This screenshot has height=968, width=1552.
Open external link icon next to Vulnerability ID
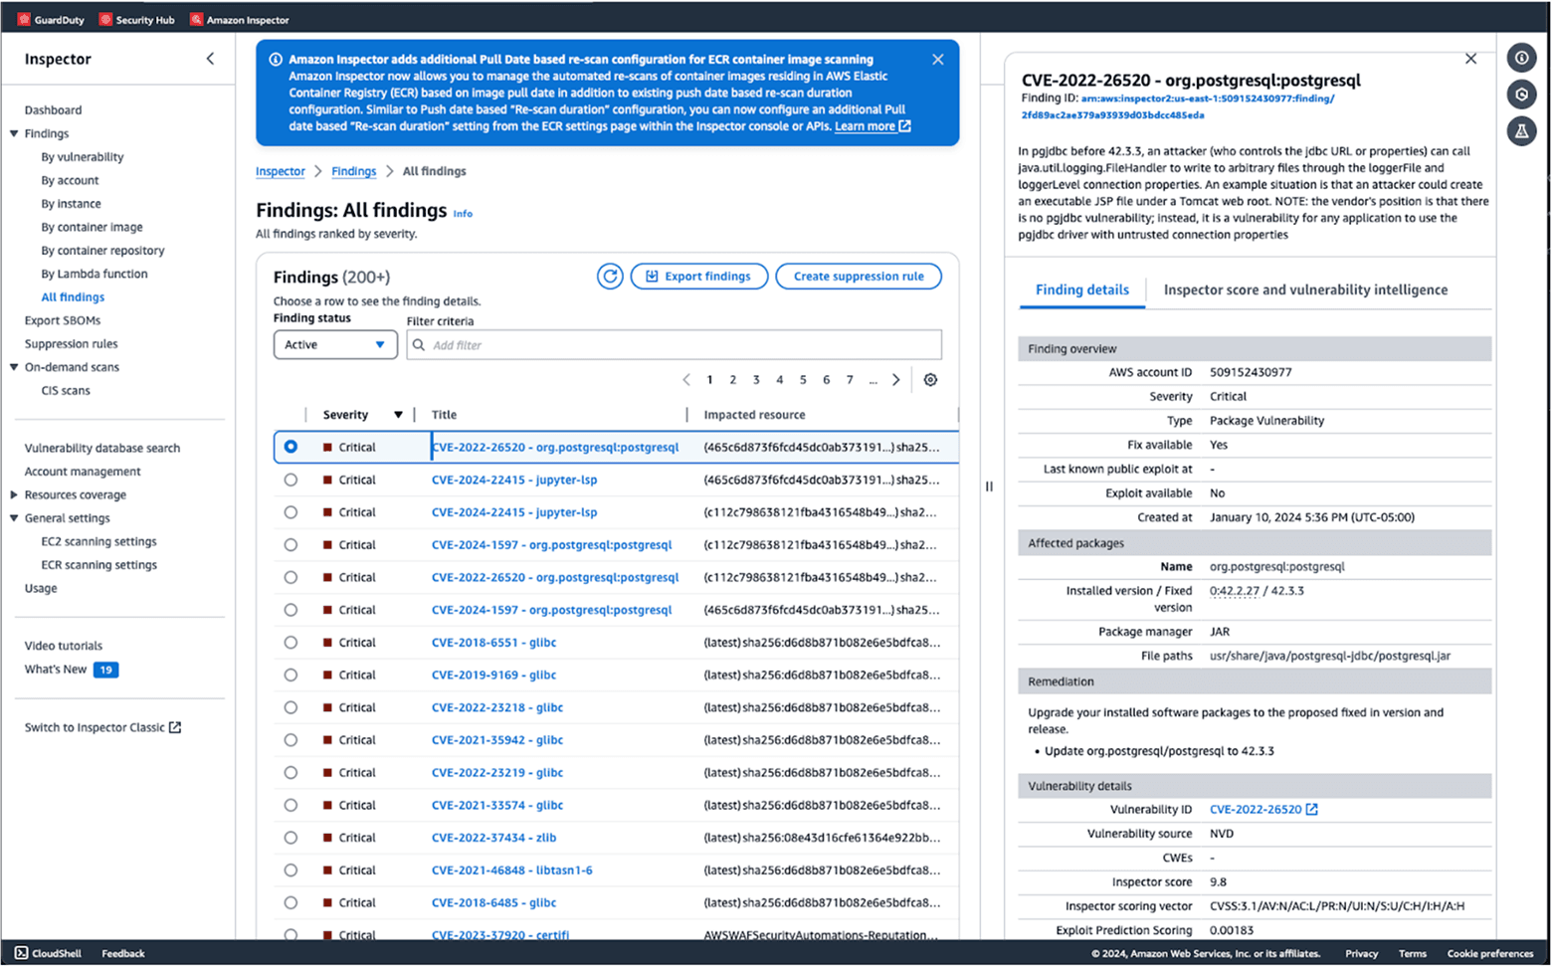click(1311, 810)
